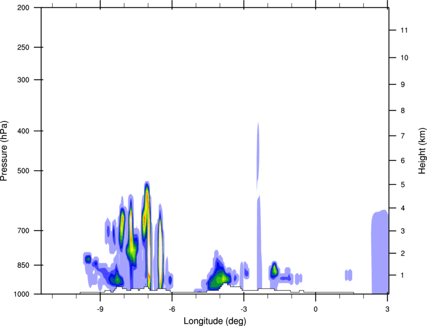427x326 pixels.
Task: Click pressure tick label 500
Action: [23, 171]
